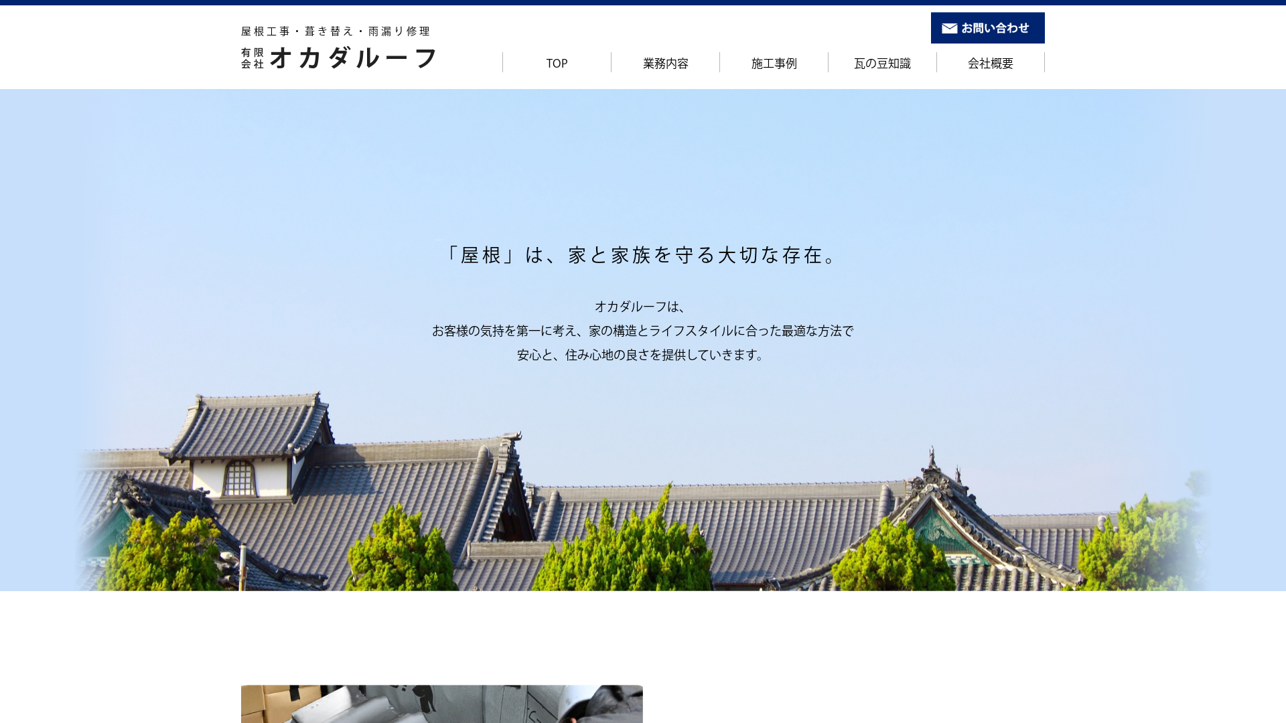Image resolution: width=1286 pixels, height=723 pixels.
Task: Click the hero headline 「屋根」は、家と家族を守る大切な存在。
Action: (x=641, y=255)
